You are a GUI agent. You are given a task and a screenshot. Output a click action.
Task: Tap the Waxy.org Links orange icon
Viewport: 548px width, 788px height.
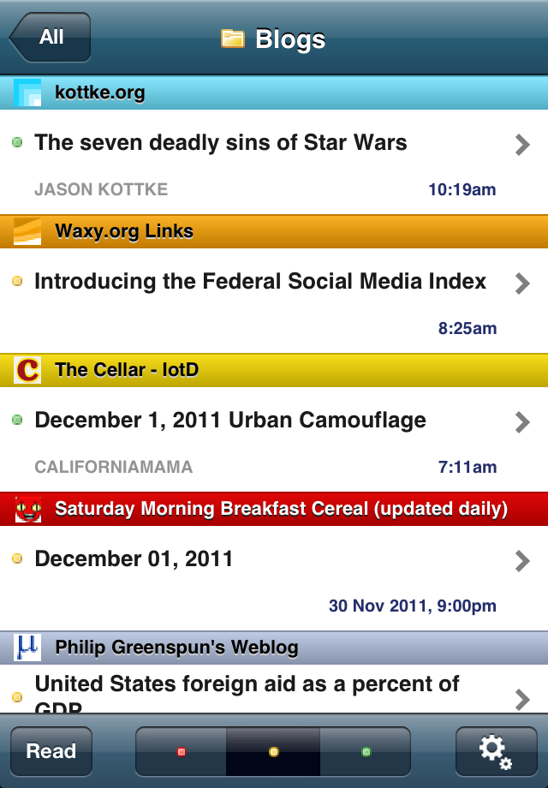(x=27, y=231)
